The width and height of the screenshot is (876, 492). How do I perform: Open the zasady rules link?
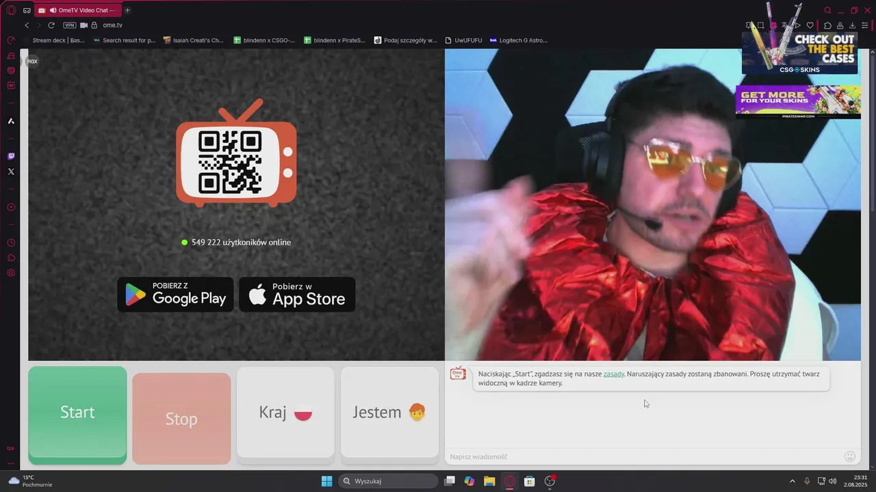tap(613, 374)
